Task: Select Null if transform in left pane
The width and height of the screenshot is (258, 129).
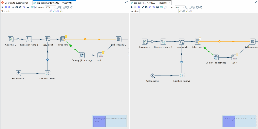Action: (x=100, y=55)
